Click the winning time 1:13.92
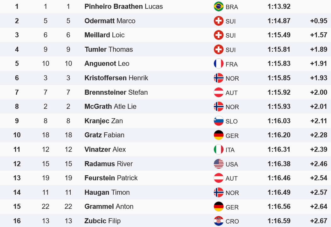This screenshot has width=331, height=227. pyautogui.click(x=279, y=7)
